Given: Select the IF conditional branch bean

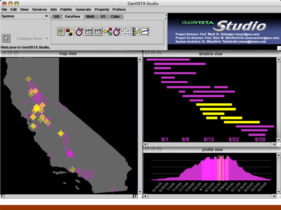Looking at the screenshot, I should pos(108,32).
